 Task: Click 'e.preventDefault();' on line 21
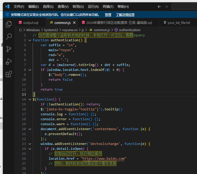coord(64,134)
